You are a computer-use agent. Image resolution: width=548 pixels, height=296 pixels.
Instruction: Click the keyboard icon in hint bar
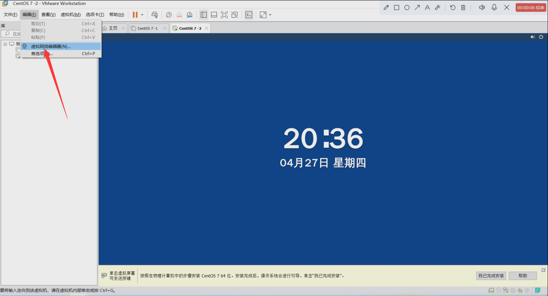(104, 276)
